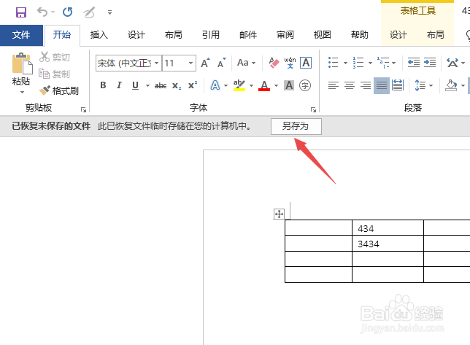Click the touch/mouse mode icon
The image size is (470, 345).
point(89,12)
